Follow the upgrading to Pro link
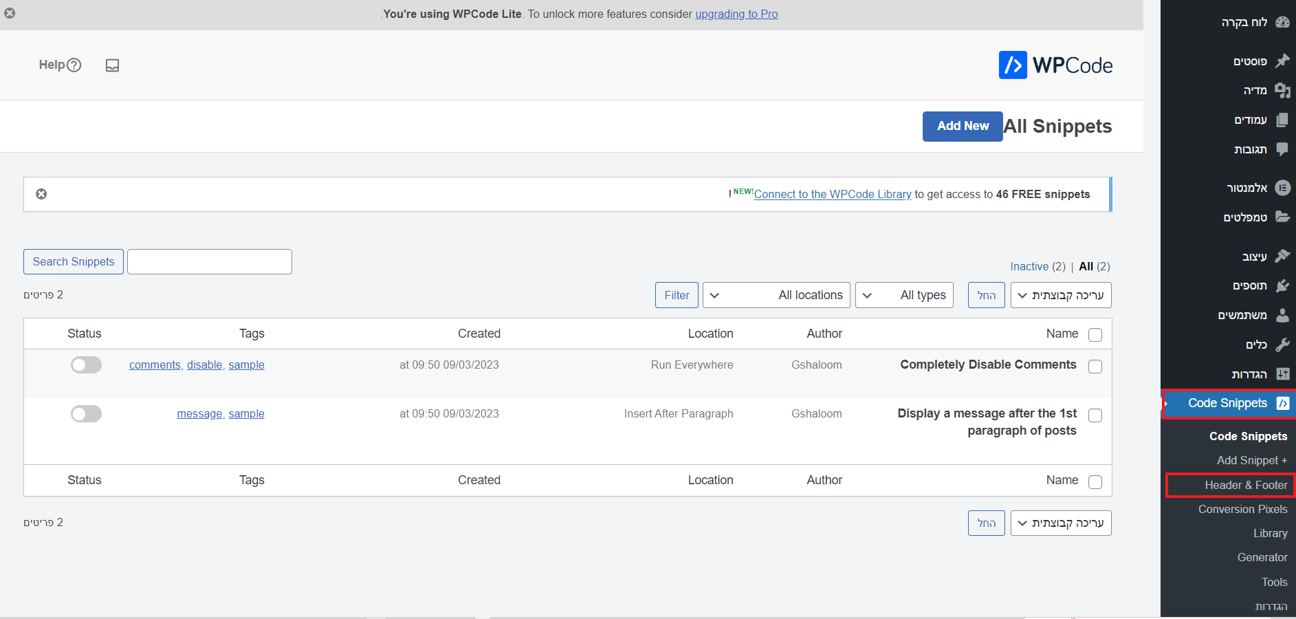 (736, 14)
